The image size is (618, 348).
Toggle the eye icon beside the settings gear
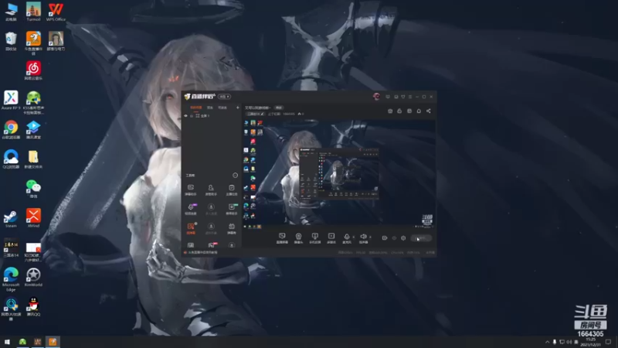[394, 238]
